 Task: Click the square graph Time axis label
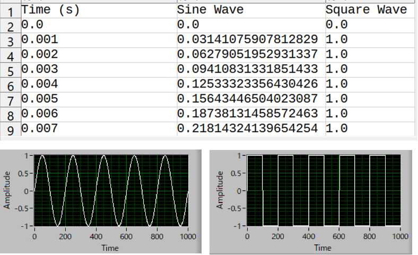click(x=323, y=248)
